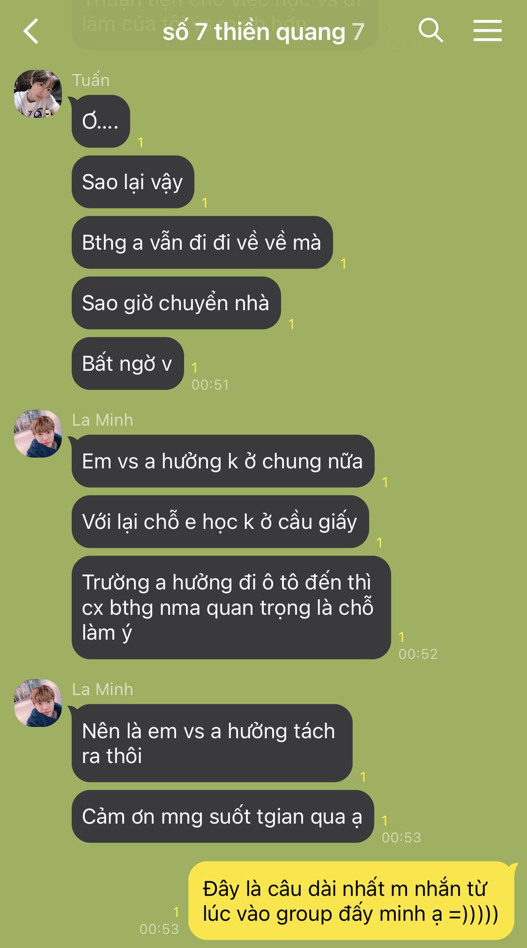
Task: Select message 'Sao giờ chuyển nhà'
Action: coord(176,303)
